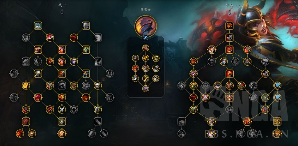Select the blue shield talent atop 战士 tree
298x146 pixels.
[x=86, y=26]
